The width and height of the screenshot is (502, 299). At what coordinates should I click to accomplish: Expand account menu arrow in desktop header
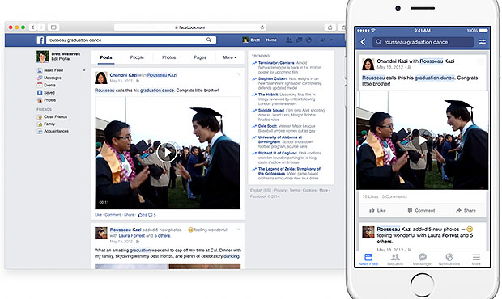[332, 40]
